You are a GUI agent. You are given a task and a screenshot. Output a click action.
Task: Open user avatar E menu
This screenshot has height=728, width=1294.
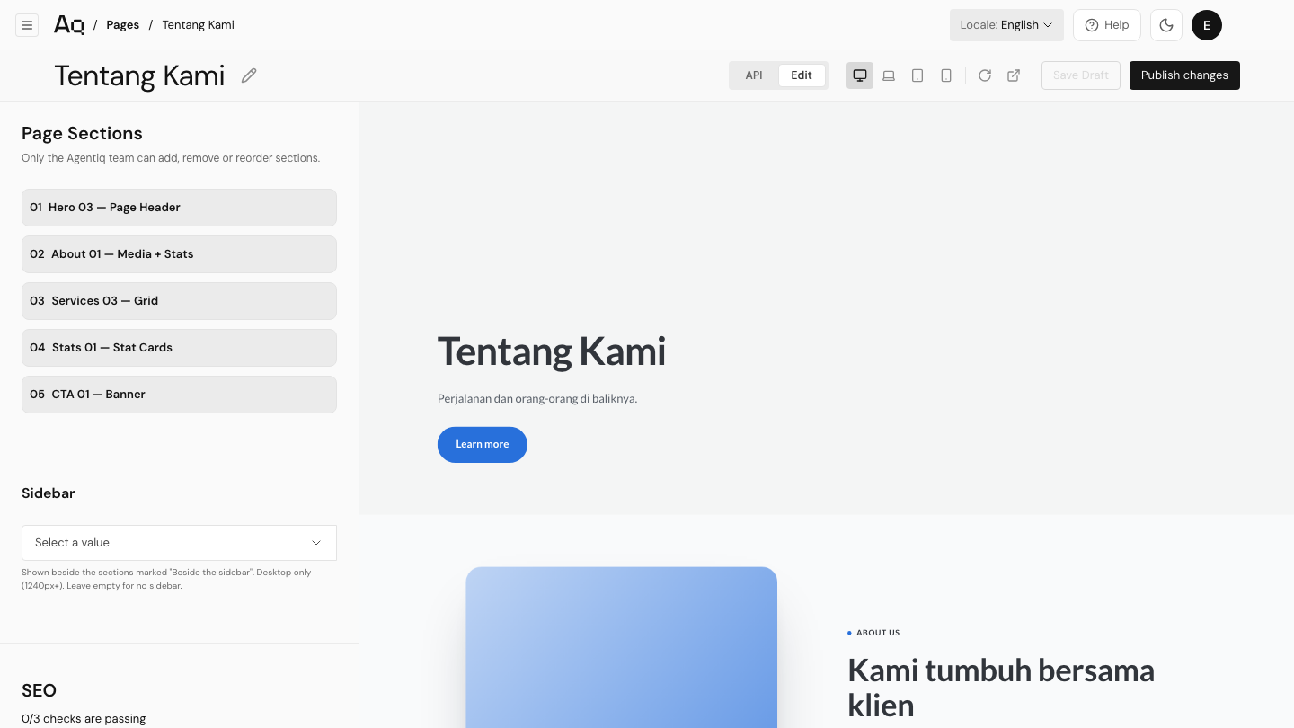click(x=1207, y=25)
